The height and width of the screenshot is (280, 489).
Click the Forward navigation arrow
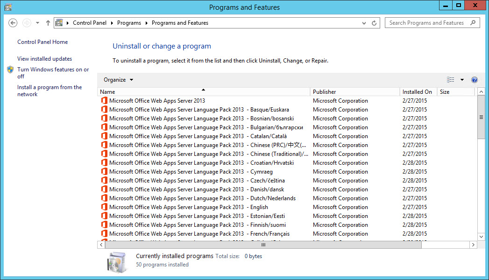27,23
